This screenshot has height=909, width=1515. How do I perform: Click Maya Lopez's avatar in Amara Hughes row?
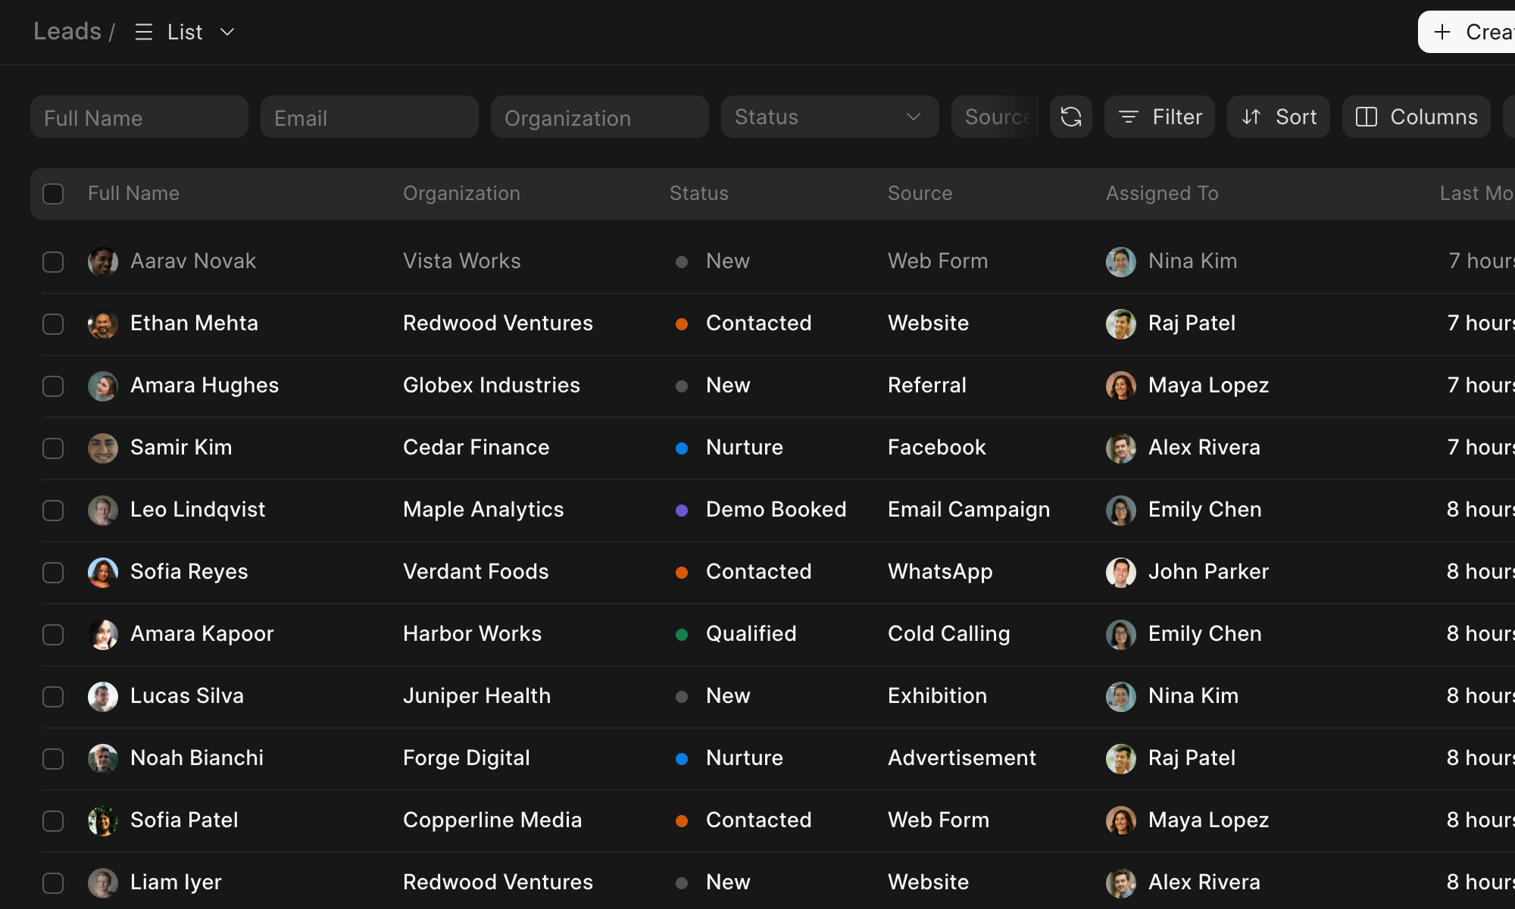coord(1121,386)
